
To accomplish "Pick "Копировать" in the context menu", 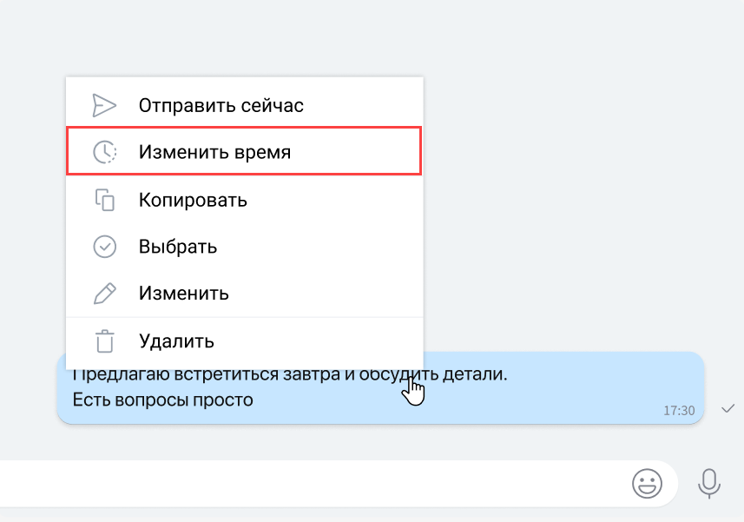I will (x=193, y=200).
